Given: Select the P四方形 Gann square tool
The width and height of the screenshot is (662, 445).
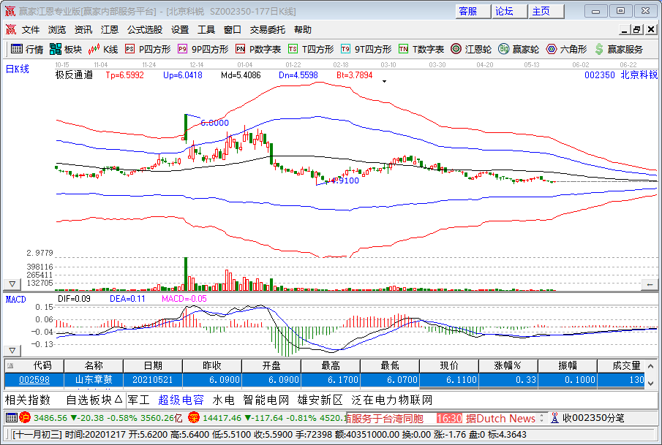Looking at the screenshot, I should click(x=148, y=50).
